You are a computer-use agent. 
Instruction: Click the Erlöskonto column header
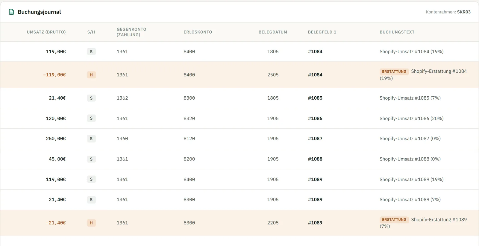198,32
